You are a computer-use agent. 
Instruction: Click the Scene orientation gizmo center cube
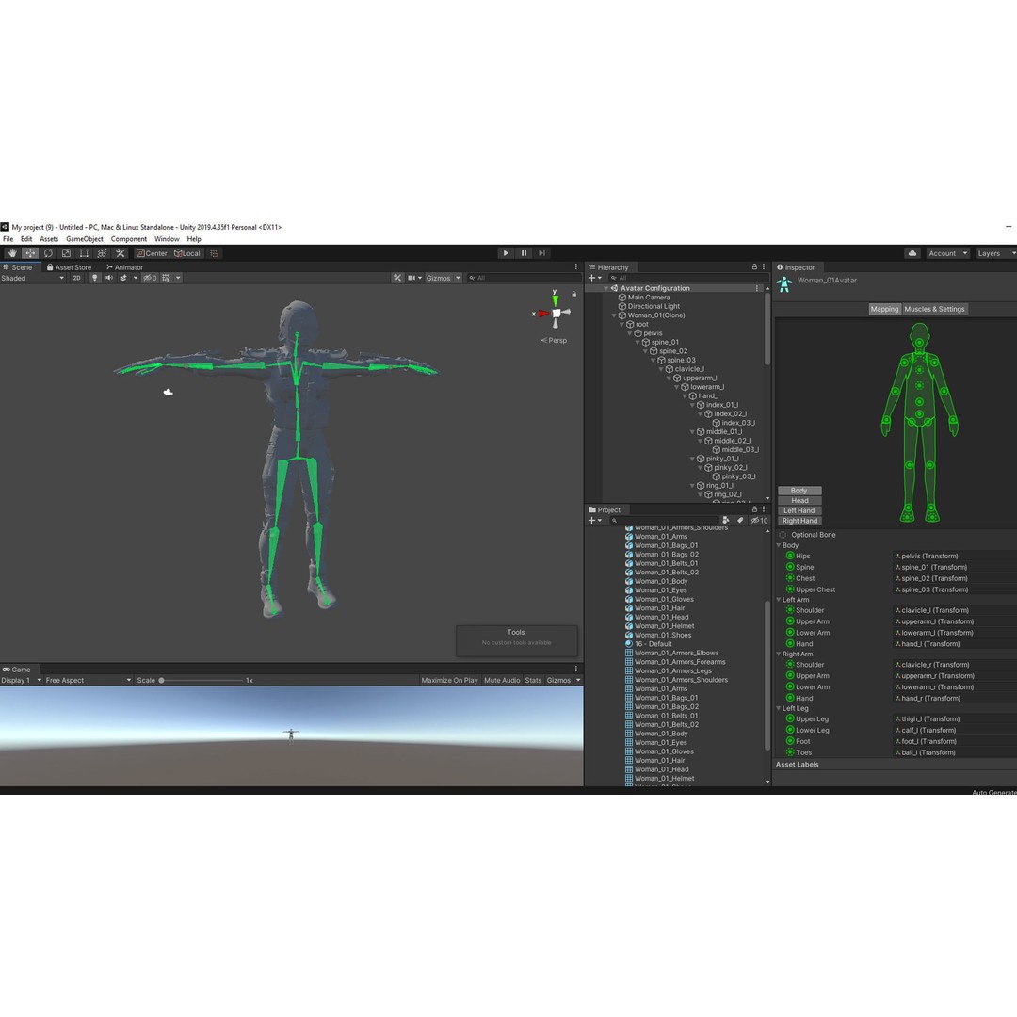point(557,314)
